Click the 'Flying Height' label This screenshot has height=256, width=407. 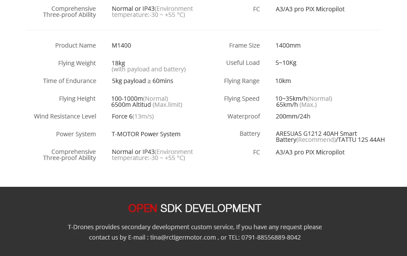(78, 99)
